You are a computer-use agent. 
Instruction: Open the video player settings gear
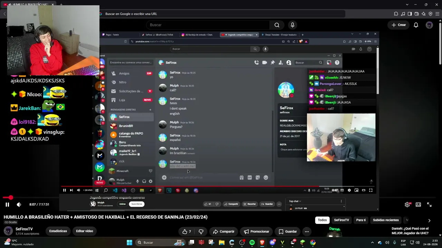[x=407, y=205]
